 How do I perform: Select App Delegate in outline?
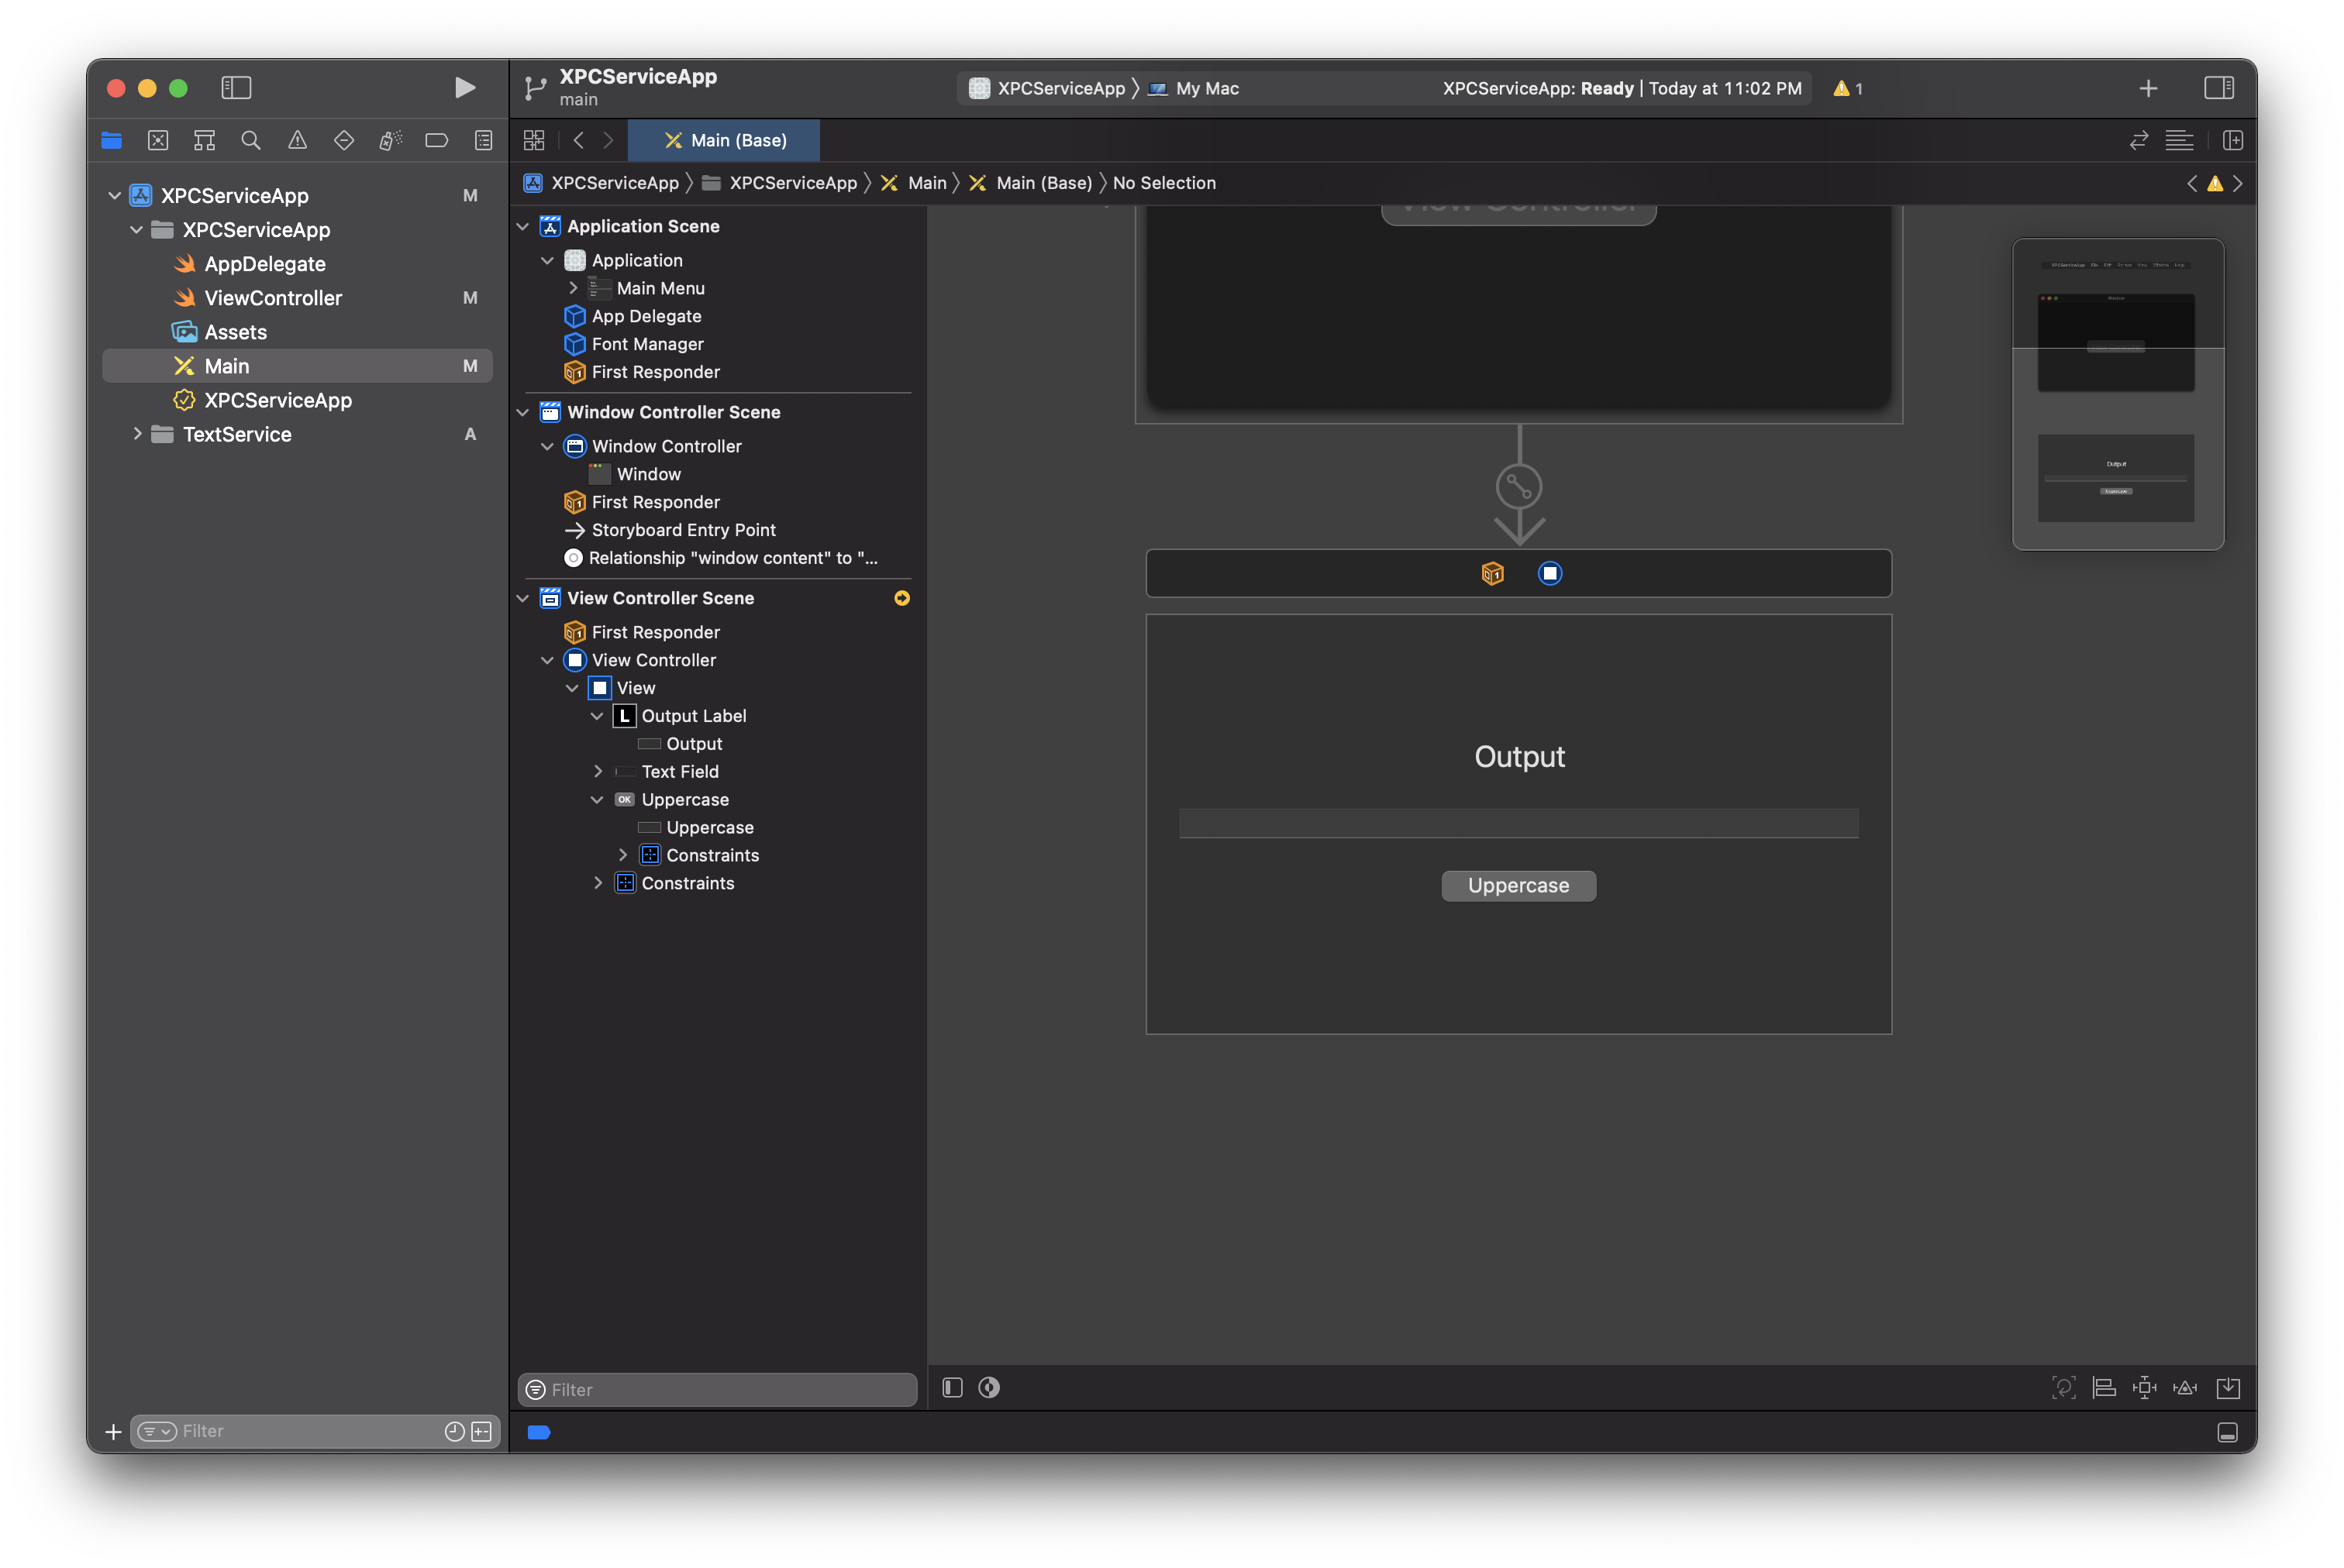click(x=646, y=316)
